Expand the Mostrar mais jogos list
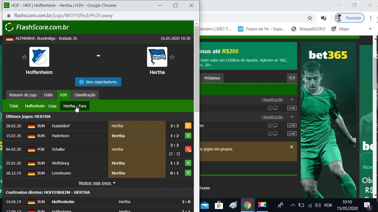Viewport: 378px width, 212px height. tap(97, 183)
